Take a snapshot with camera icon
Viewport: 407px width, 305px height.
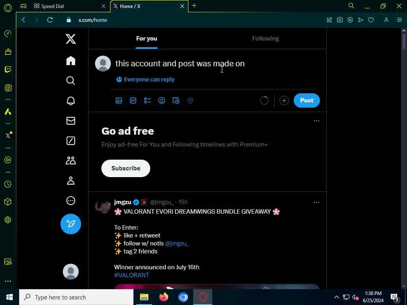339,20
